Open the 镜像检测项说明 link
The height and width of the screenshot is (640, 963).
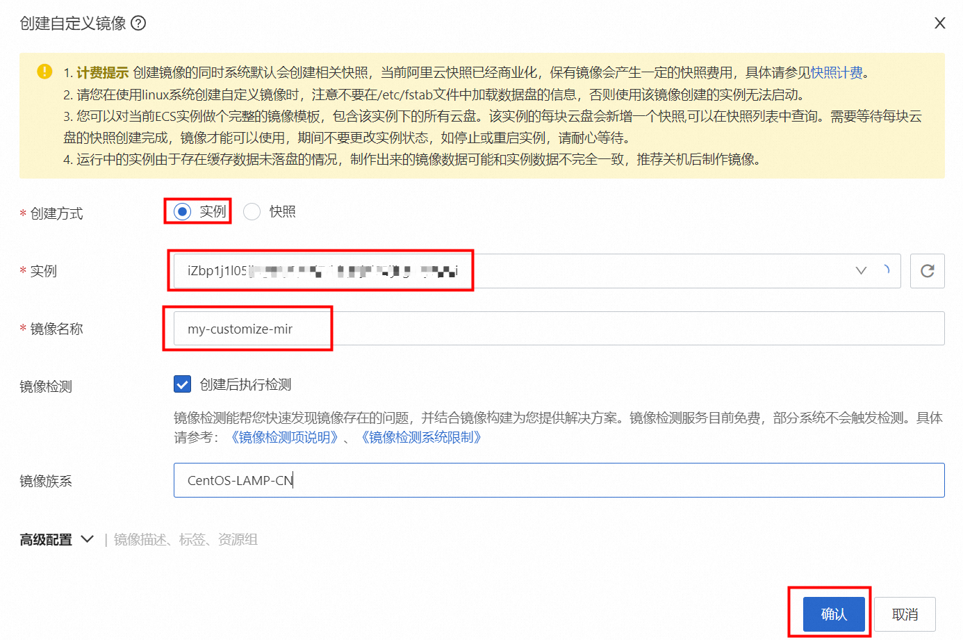(284, 437)
